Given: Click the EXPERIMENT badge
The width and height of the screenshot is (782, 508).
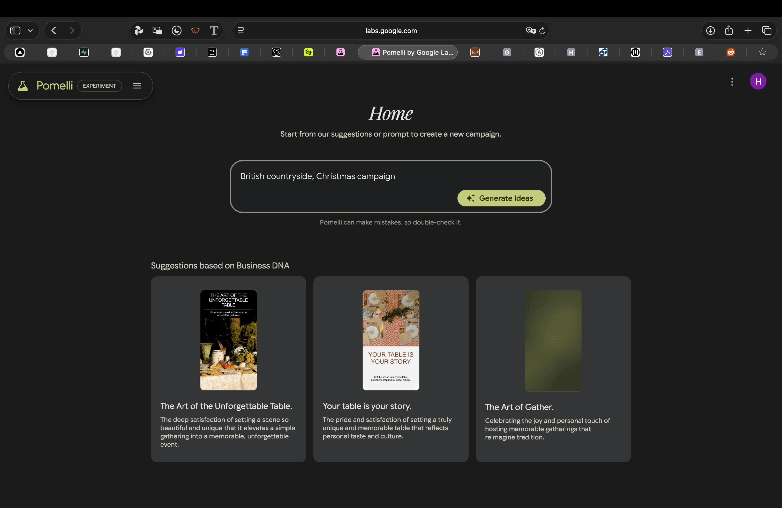Looking at the screenshot, I should [100, 86].
